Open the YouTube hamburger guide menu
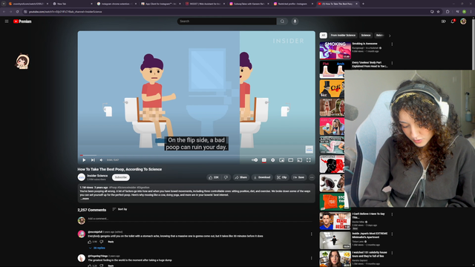 (7, 22)
